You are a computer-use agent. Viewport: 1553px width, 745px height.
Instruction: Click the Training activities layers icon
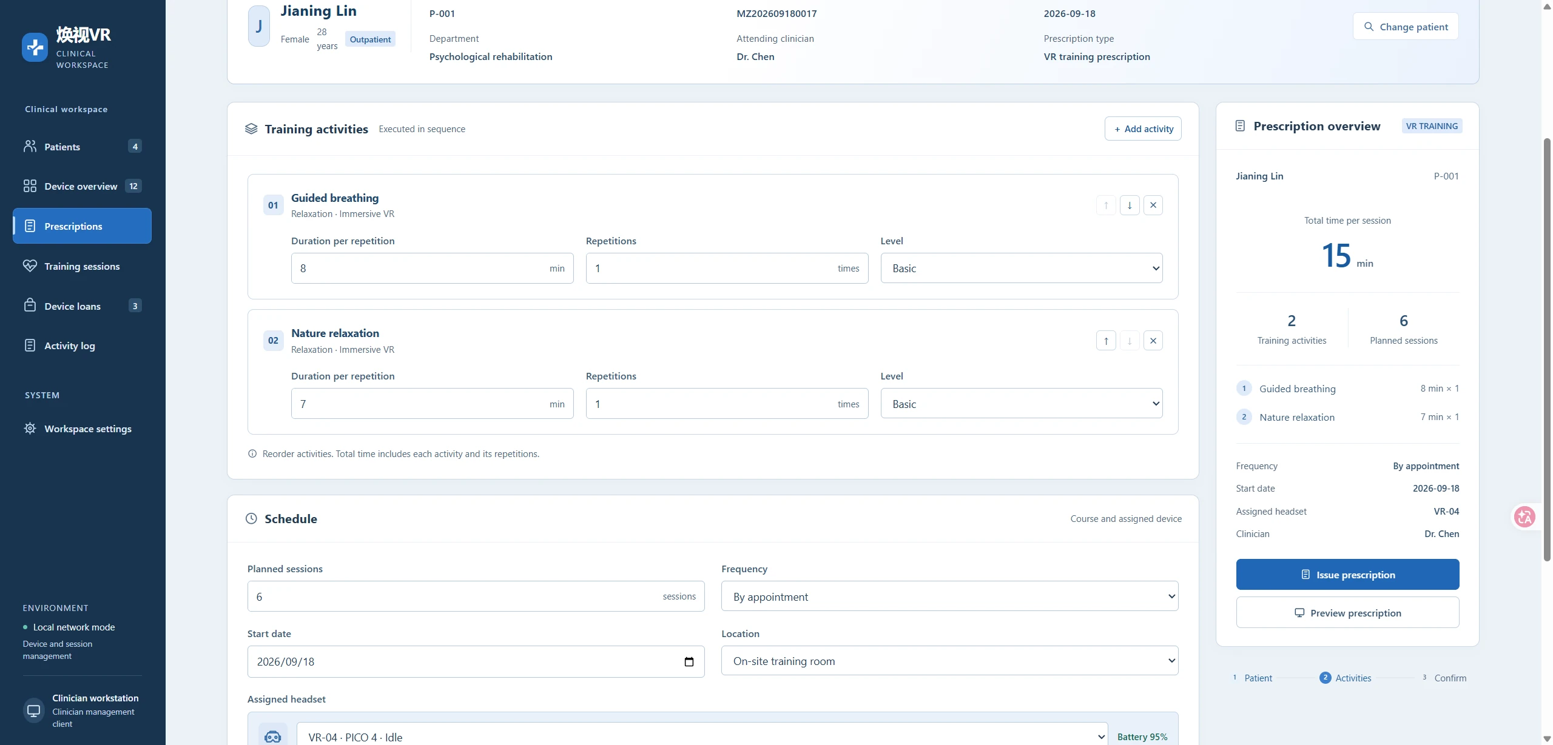pos(251,129)
